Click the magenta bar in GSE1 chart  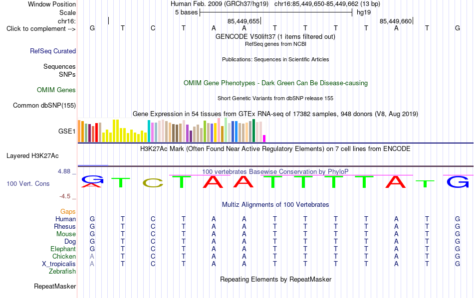coord(264,139)
